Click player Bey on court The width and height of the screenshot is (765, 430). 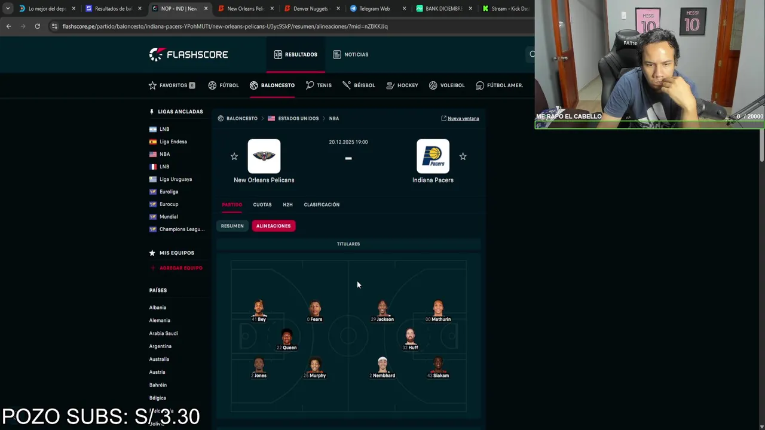point(259,311)
